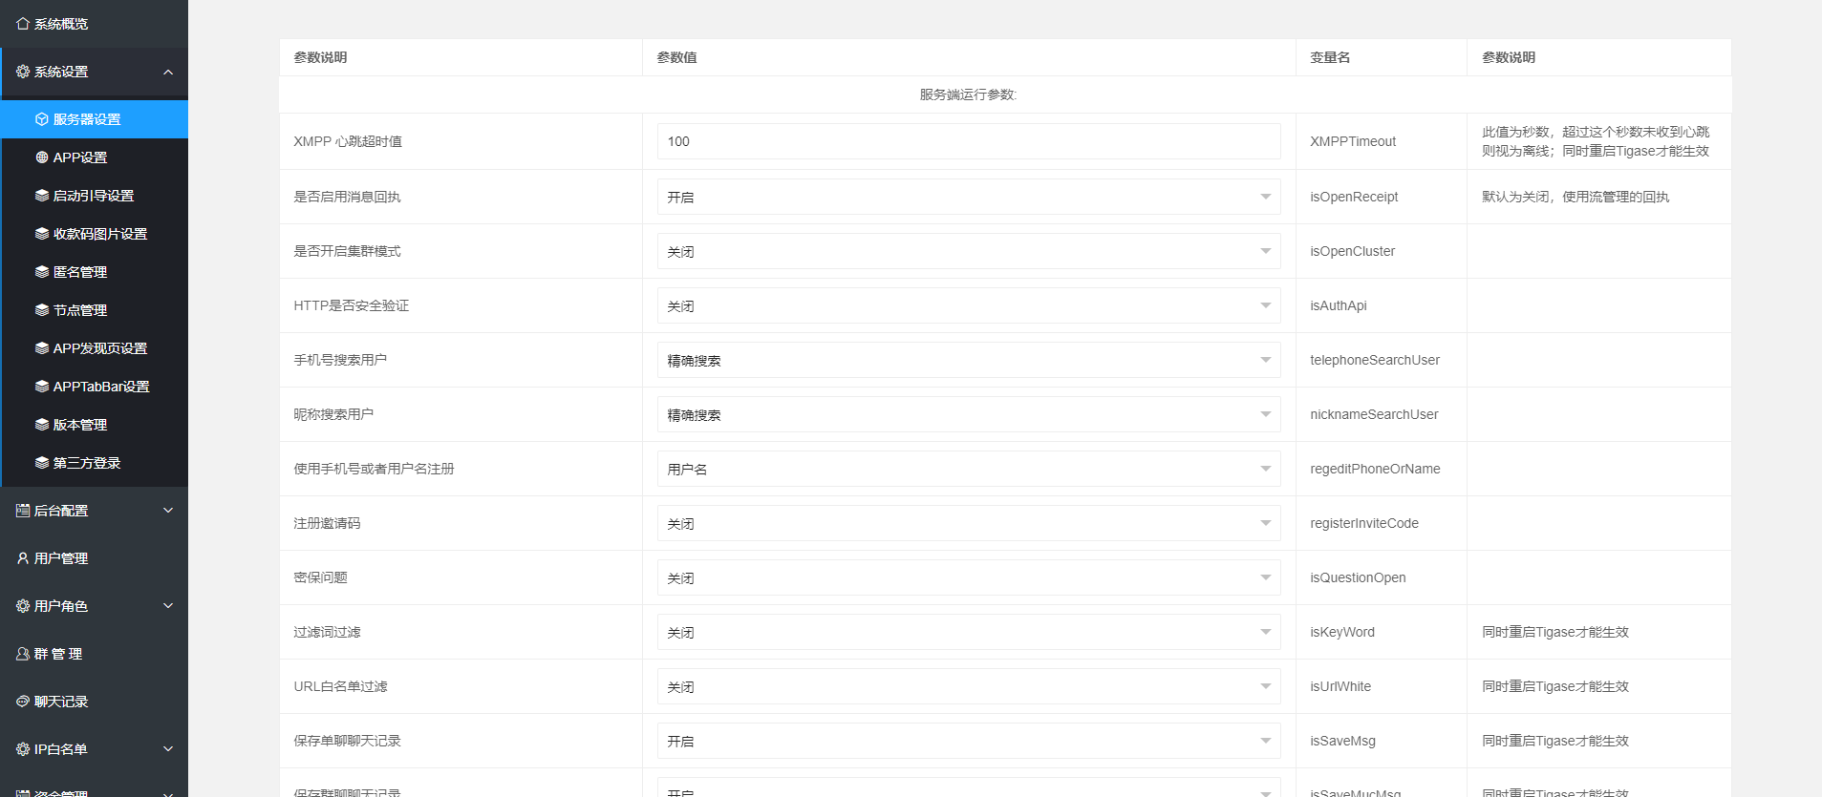Click the nicknameSearchUser variable name
Screen dimensions: 1822x797
point(1374,414)
